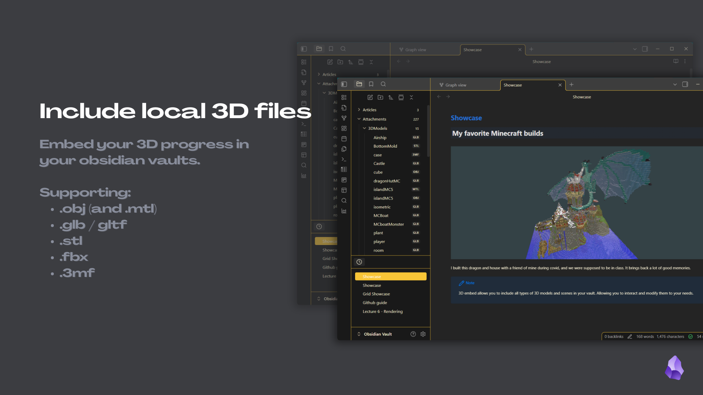Open graph view ribbon icon in front window
703x395 pixels.
tap(344, 118)
